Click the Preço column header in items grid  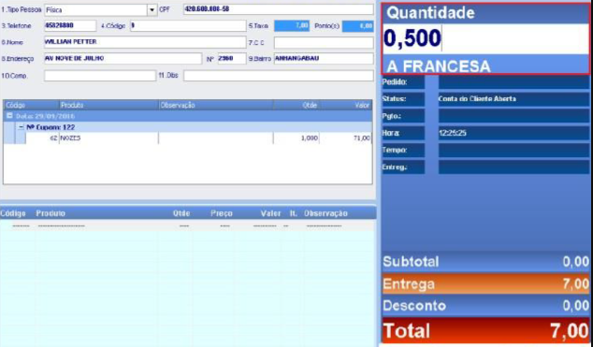222,213
